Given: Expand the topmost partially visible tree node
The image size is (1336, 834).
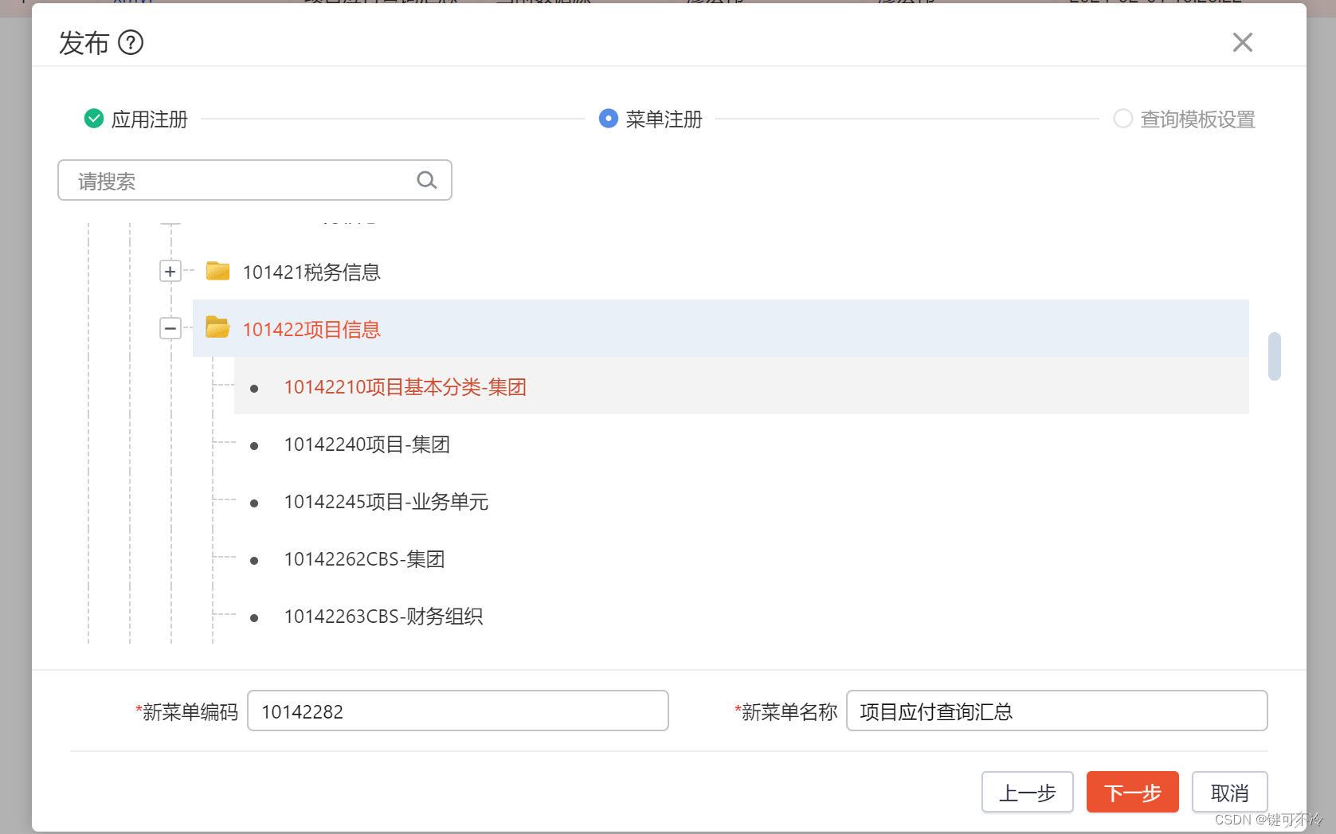Looking at the screenshot, I should pyautogui.click(x=170, y=217).
